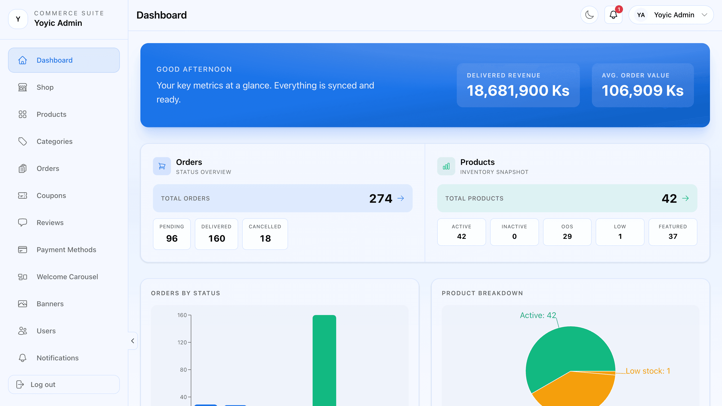Screen dimensions: 722x406
Task: Click the Payment Methods card icon
Action: tap(22, 250)
